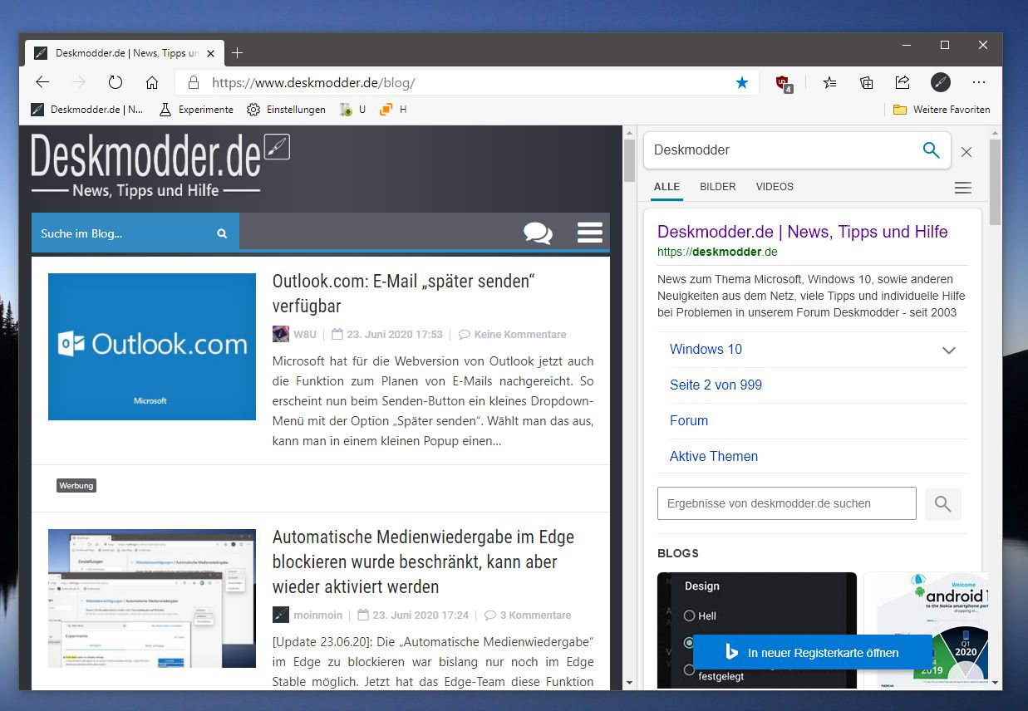Open the https://deskmodder.de green URL
The height and width of the screenshot is (711, 1028).
[x=717, y=252]
